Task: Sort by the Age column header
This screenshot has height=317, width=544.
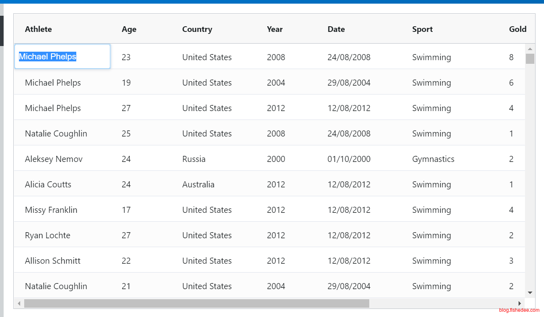Action: pos(129,29)
